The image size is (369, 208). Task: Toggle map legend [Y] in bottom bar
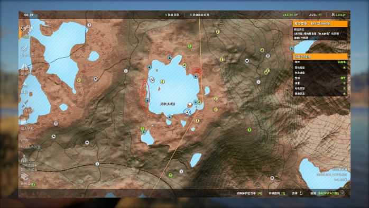[x=277, y=193]
